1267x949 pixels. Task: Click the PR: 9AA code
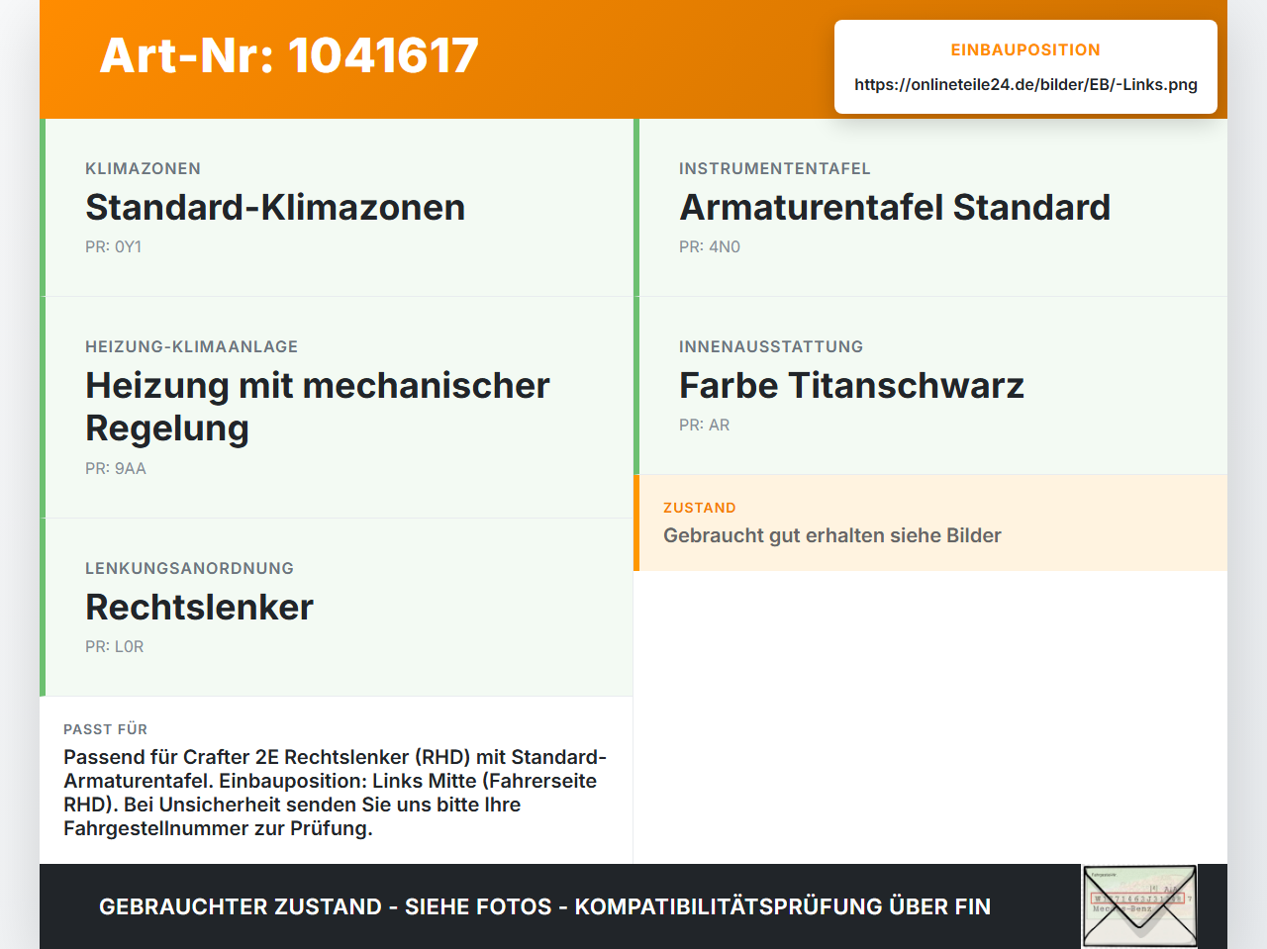click(x=116, y=468)
